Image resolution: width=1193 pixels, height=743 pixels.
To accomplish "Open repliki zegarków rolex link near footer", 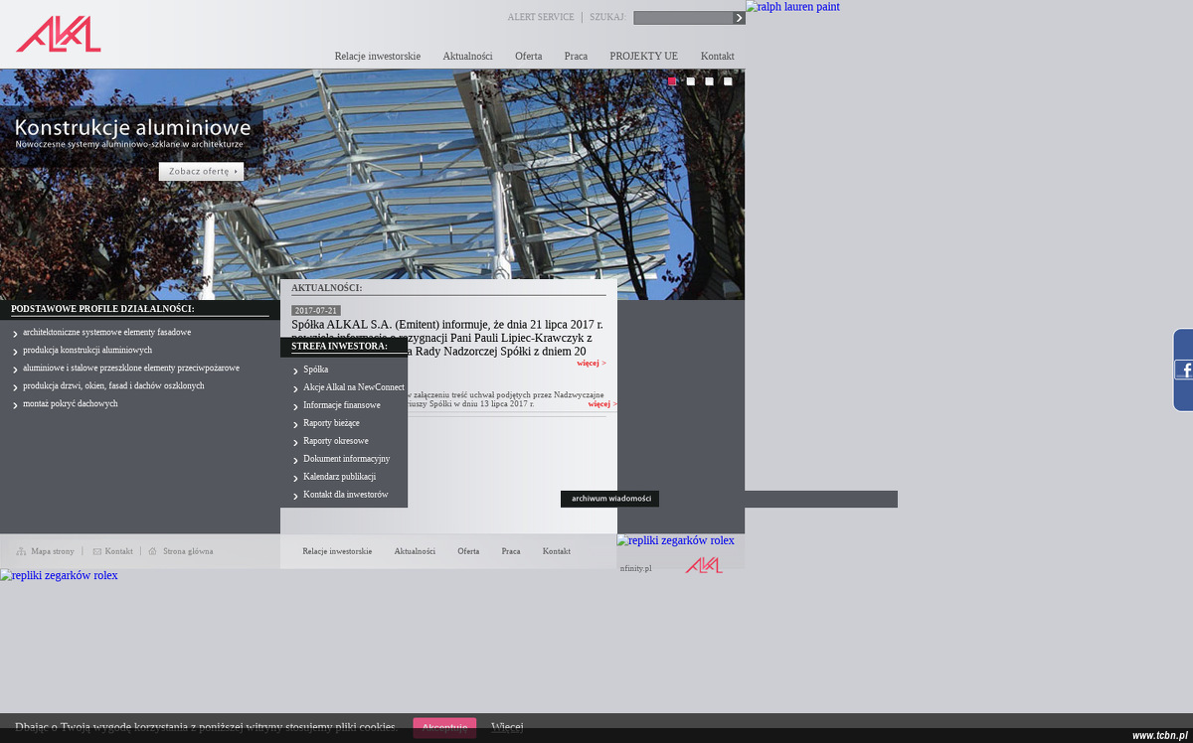I will (675, 540).
